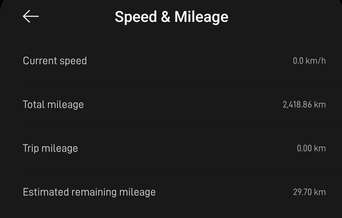Select the "Total mileage" label
Image resolution: width=342 pixels, height=218 pixels.
53,105
